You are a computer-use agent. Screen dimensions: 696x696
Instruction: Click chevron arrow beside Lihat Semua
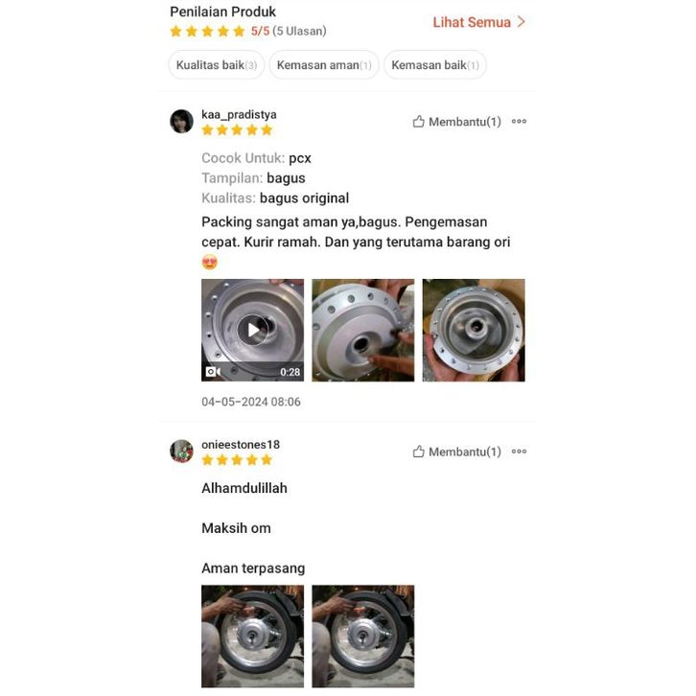pos(522,22)
